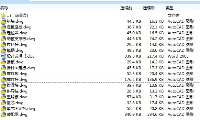Click the 定位圈.dwg file icon
This screenshot has height=120, width=200.
coord(4,33)
